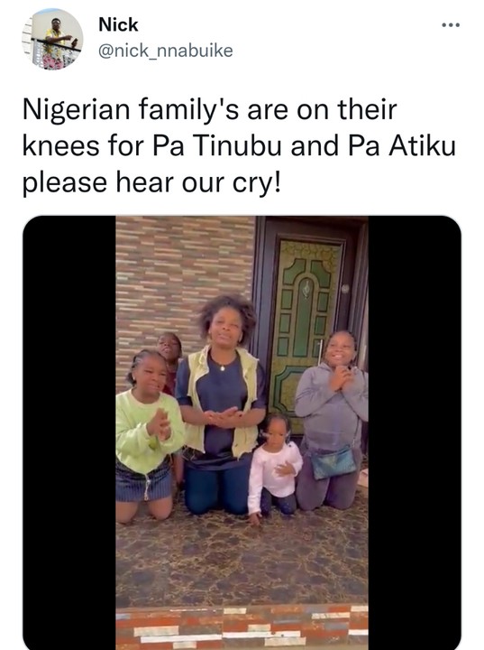The image size is (484, 650).
Task: Open the tweet's three-dot more options menu
Action: tap(451, 25)
